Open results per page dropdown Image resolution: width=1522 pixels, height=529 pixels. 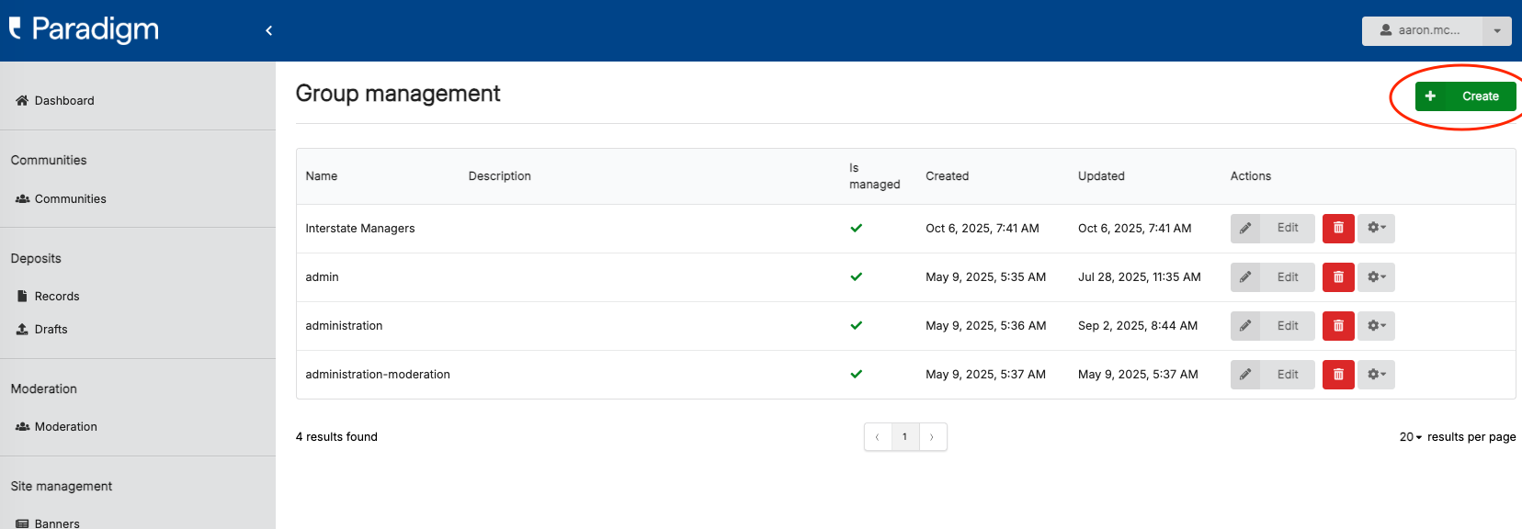[x=1410, y=437]
